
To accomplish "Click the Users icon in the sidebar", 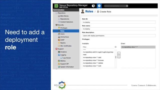I will (x=59, y=34).
